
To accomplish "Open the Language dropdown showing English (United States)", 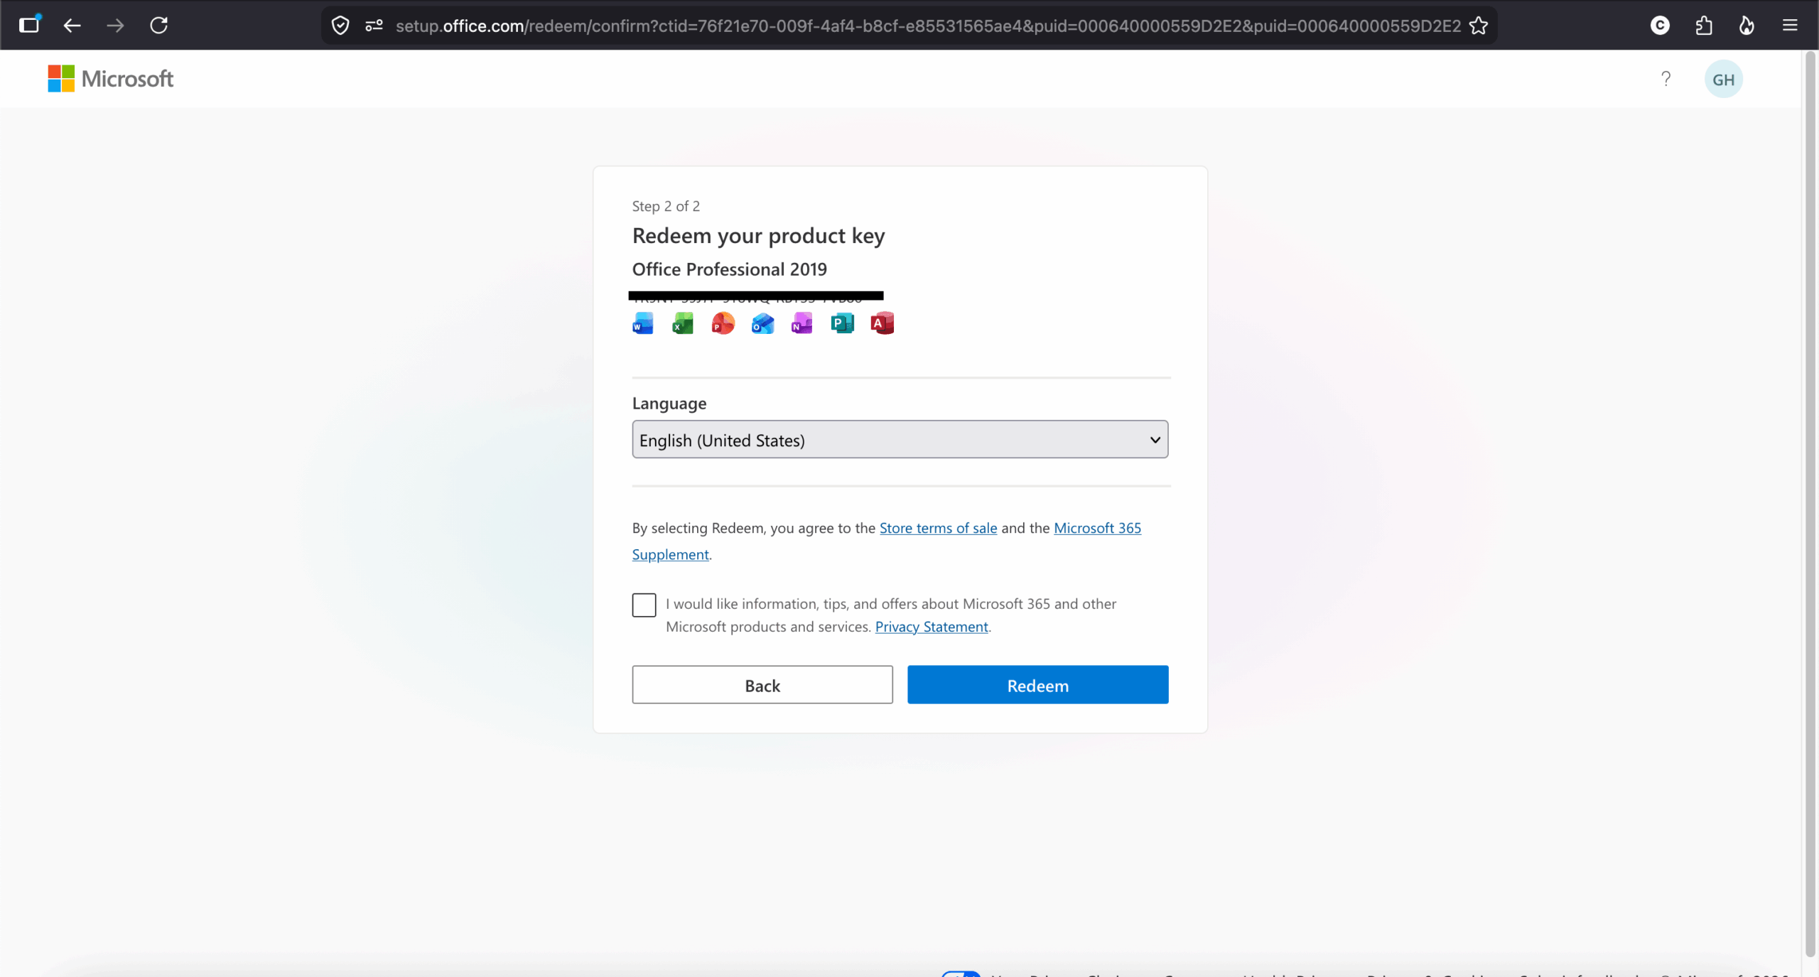I will coord(900,439).
